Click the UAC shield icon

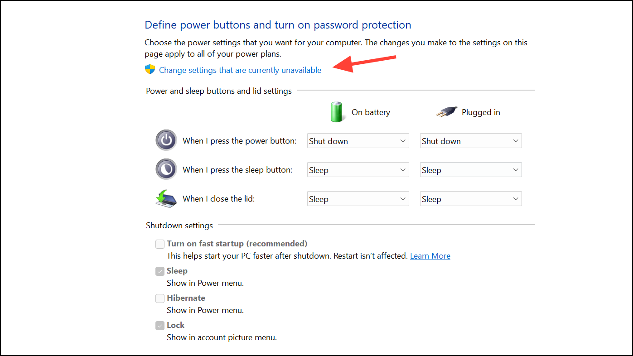pos(150,69)
